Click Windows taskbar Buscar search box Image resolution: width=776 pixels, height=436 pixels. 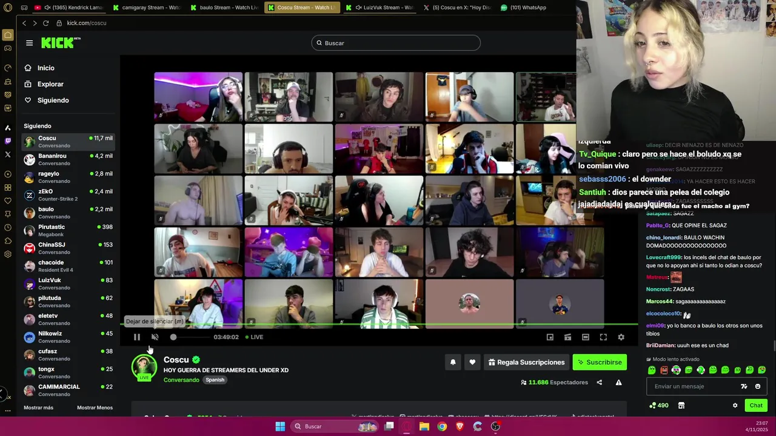pos(333,426)
